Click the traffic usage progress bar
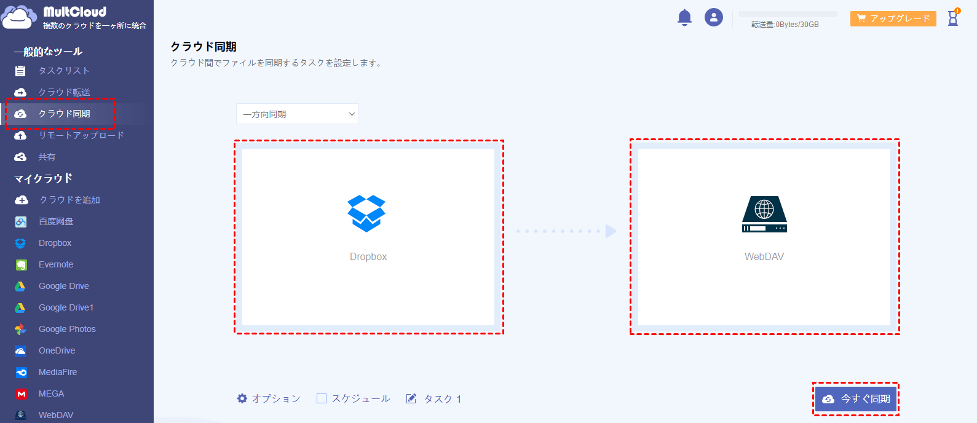977x423 pixels. tap(788, 14)
